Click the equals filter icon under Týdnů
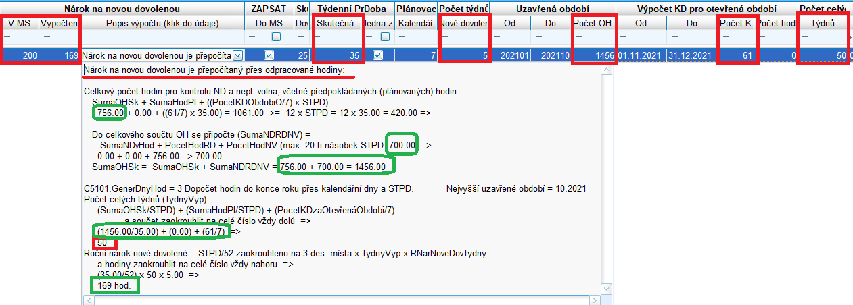853x305 pixels. [804, 38]
